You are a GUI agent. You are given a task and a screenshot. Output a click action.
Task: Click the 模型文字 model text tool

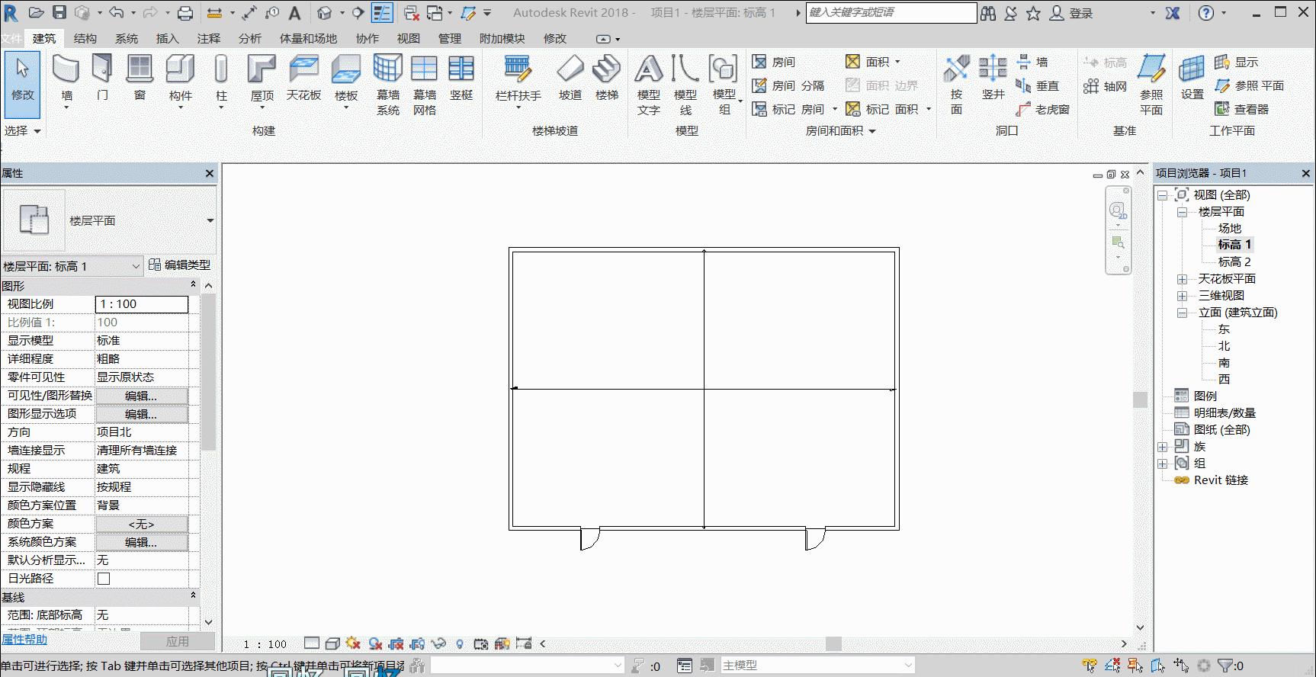pyautogui.click(x=649, y=85)
